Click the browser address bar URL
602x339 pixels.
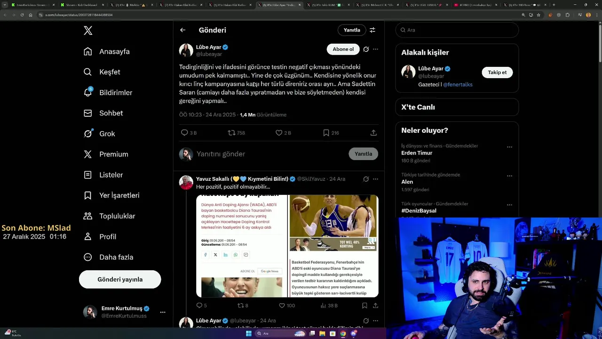79,15
